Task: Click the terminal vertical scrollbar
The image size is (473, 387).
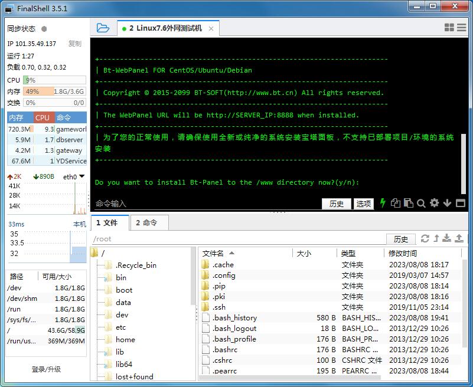Action: click(464, 164)
